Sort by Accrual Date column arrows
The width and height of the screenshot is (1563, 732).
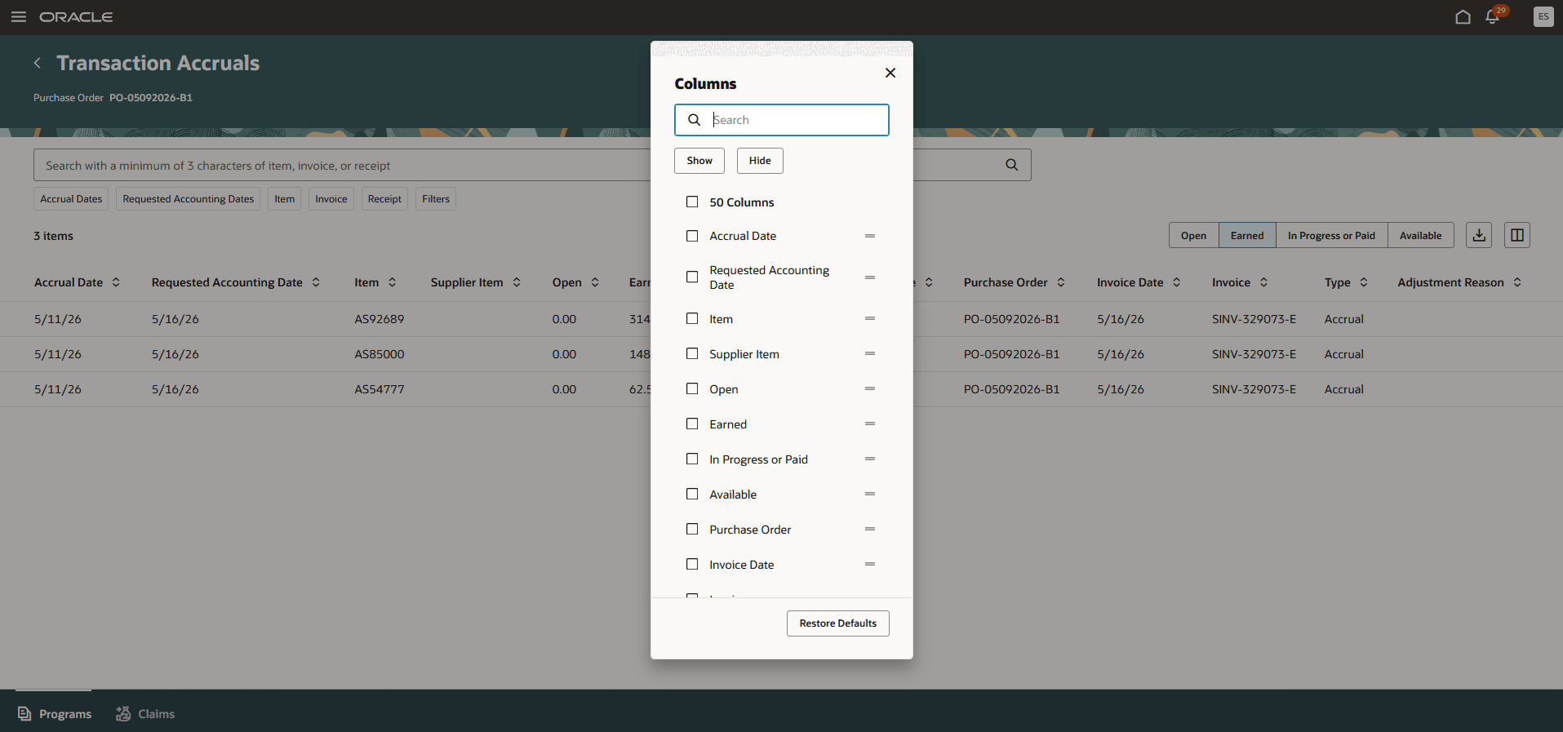116,282
